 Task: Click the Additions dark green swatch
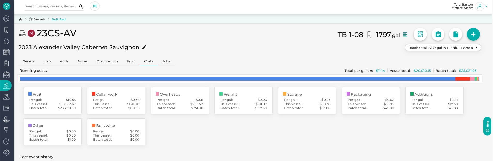(412, 94)
